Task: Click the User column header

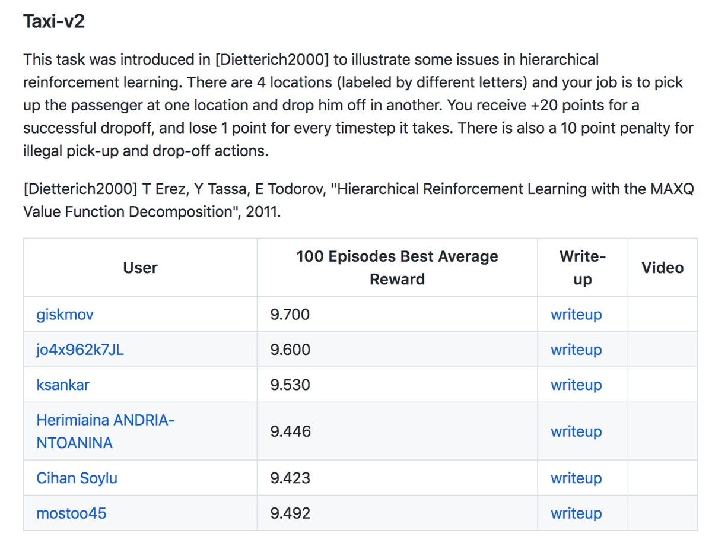Action: click(140, 268)
